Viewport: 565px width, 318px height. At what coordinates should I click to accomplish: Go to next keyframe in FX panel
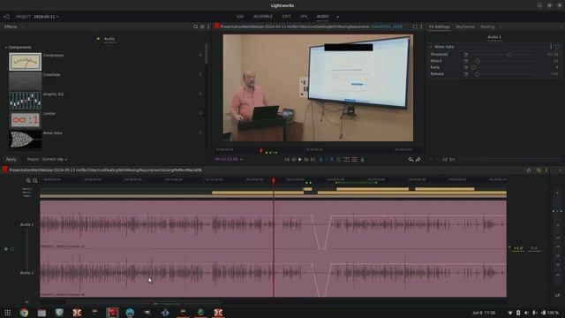pyautogui.click(x=452, y=159)
